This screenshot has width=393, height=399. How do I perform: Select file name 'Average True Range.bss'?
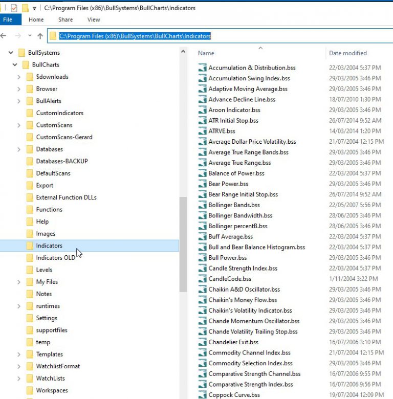(239, 163)
